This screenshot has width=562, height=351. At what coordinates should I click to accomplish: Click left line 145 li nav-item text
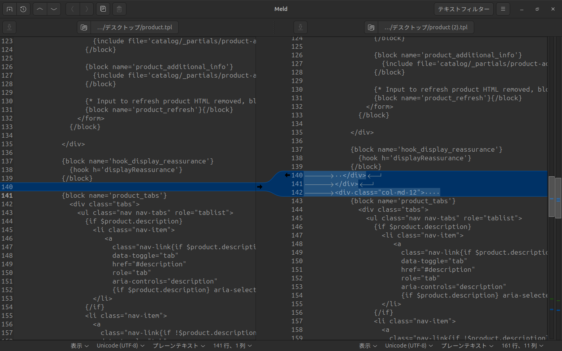[x=134, y=230]
